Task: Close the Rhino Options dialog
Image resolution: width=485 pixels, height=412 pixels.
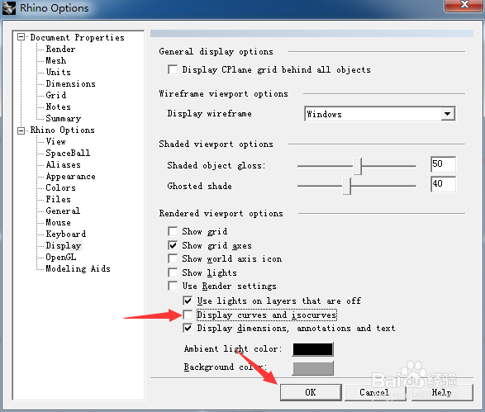Action: 464,5
